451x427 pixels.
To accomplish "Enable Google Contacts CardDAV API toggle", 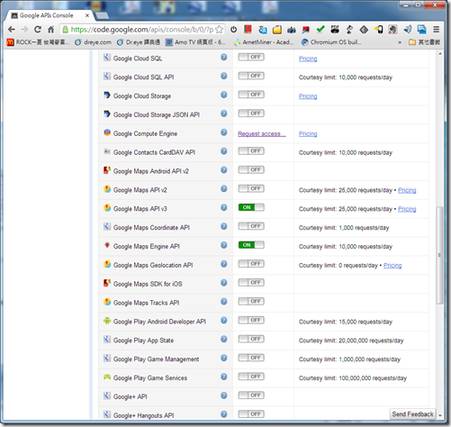I will coord(251,150).
